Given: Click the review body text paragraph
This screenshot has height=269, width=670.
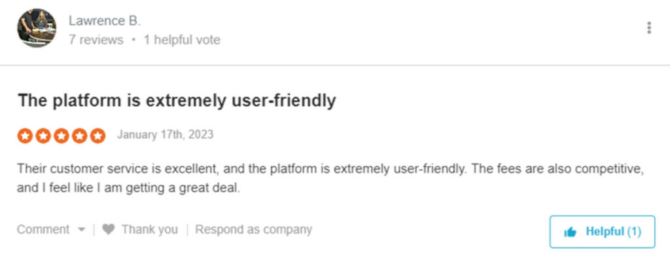Looking at the screenshot, I should point(330,178).
